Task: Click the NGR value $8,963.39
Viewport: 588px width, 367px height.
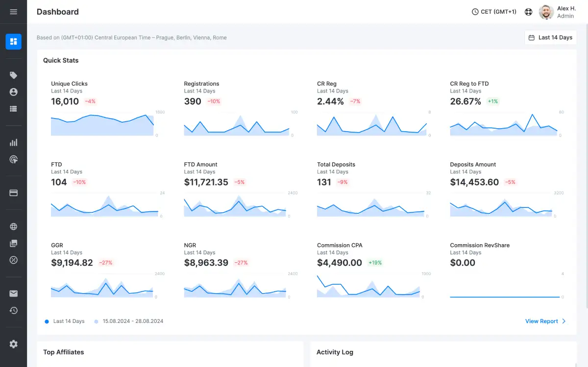Action: pyautogui.click(x=206, y=263)
